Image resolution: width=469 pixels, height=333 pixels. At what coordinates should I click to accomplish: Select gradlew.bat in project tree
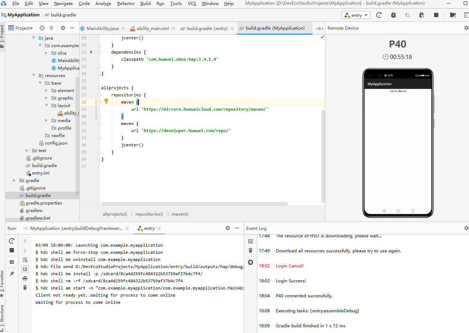click(x=38, y=218)
